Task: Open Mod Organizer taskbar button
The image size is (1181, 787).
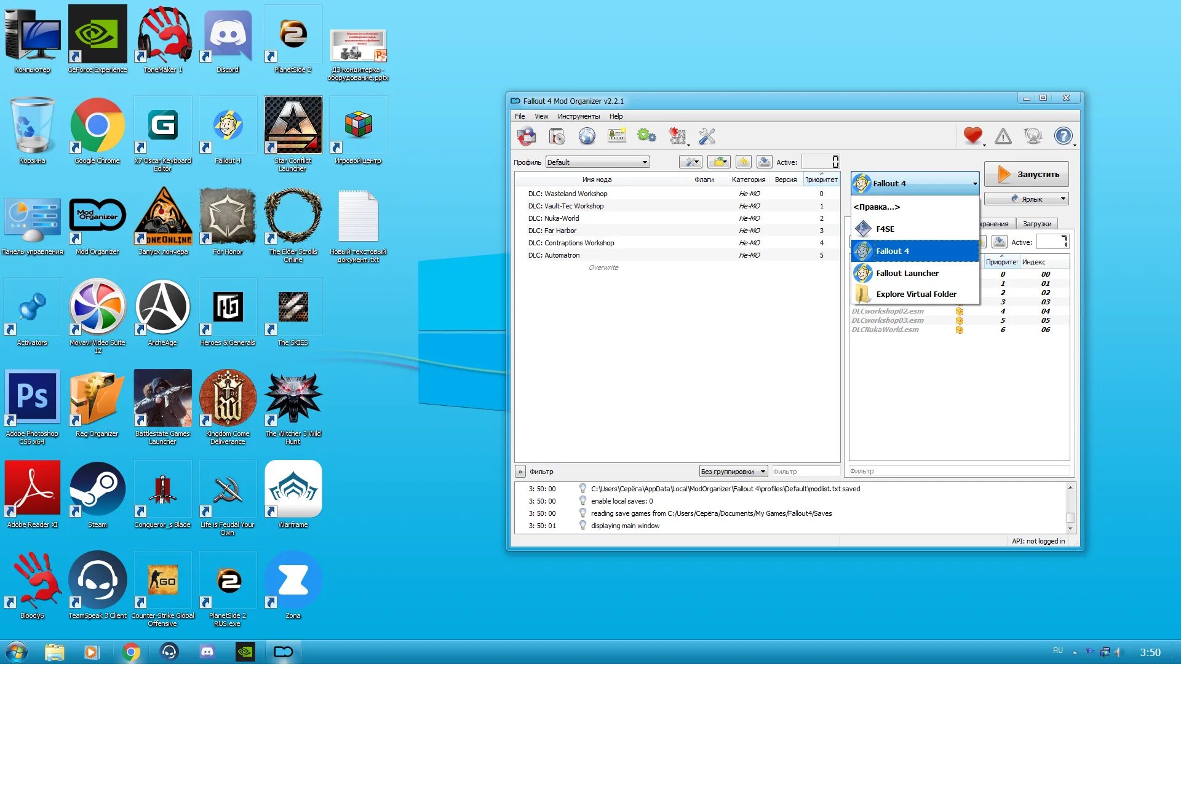Action: click(x=283, y=652)
